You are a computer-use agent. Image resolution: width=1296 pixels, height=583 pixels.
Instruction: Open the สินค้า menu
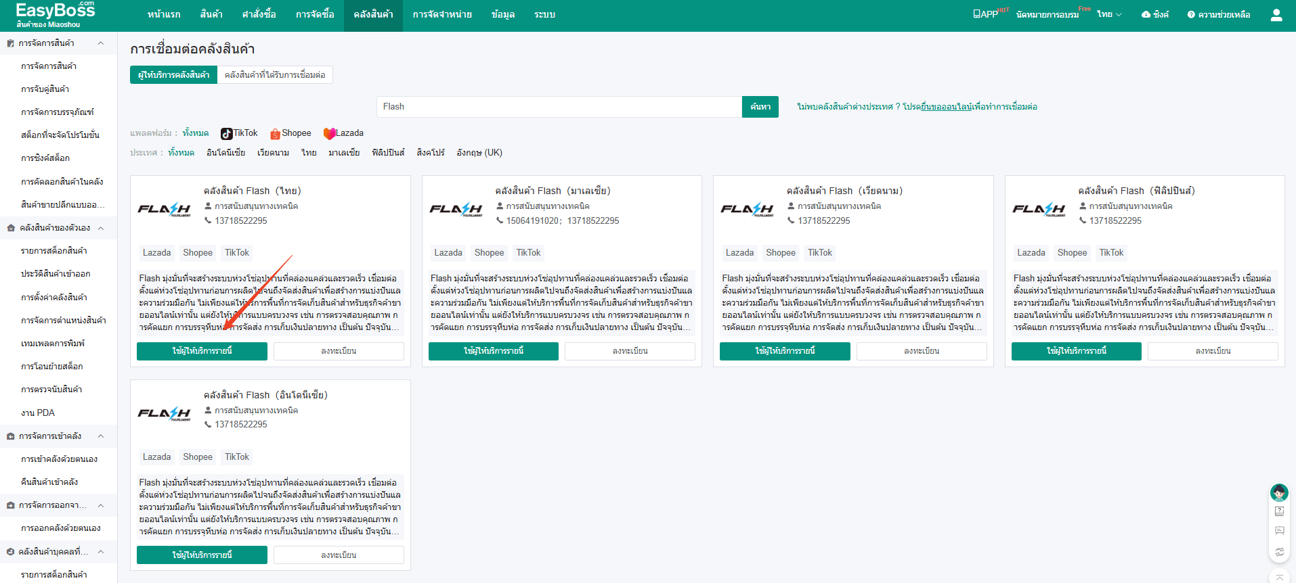[x=211, y=14]
